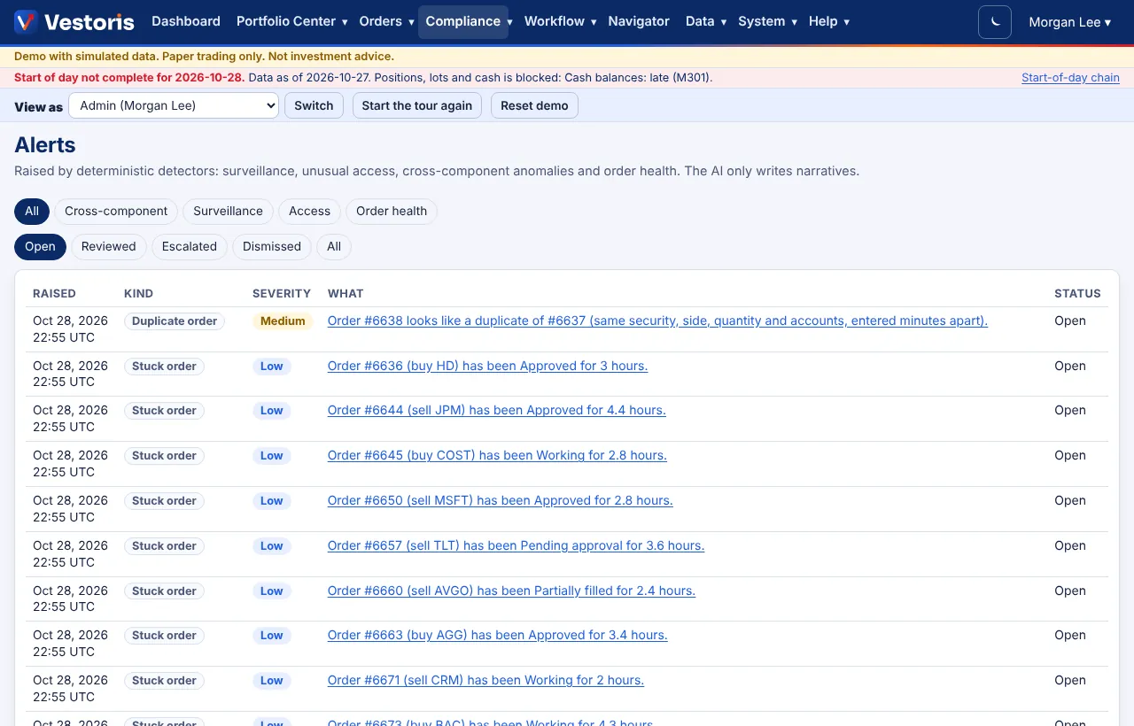Click the SEVERITY column header

[x=282, y=293]
